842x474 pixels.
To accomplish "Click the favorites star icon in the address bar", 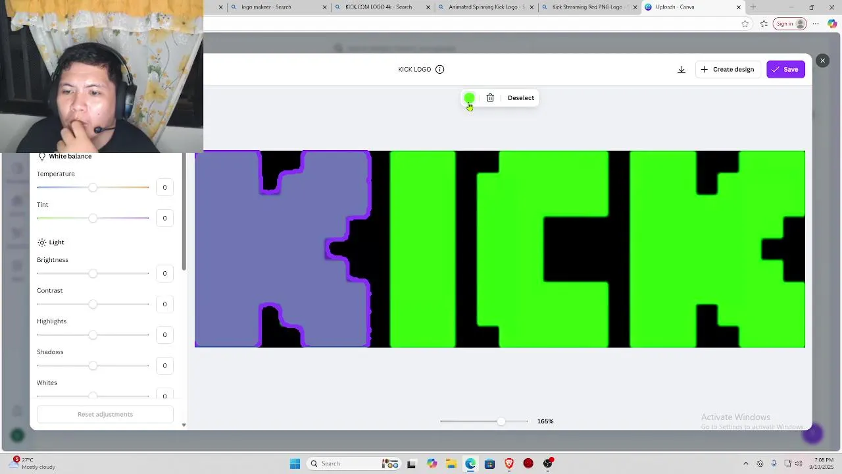I will coord(745,24).
